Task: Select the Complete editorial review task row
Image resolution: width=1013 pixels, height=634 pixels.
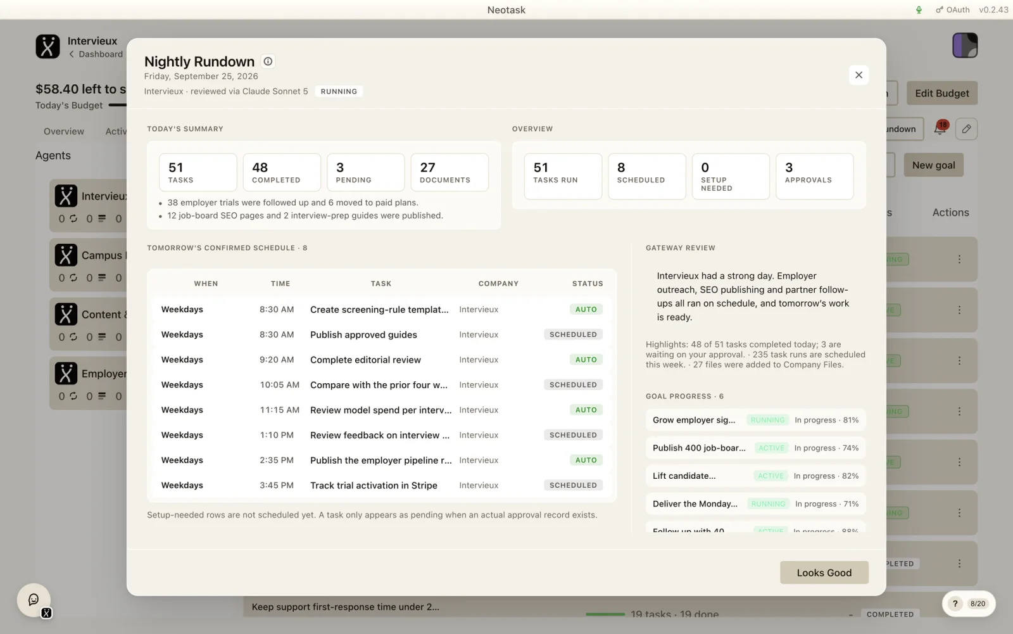Action: 382,360
